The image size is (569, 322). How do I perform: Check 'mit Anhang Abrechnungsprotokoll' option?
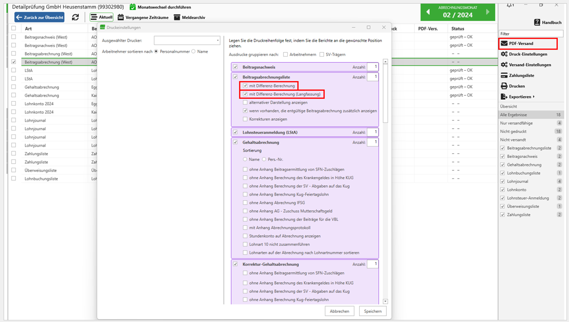(246, 228)
